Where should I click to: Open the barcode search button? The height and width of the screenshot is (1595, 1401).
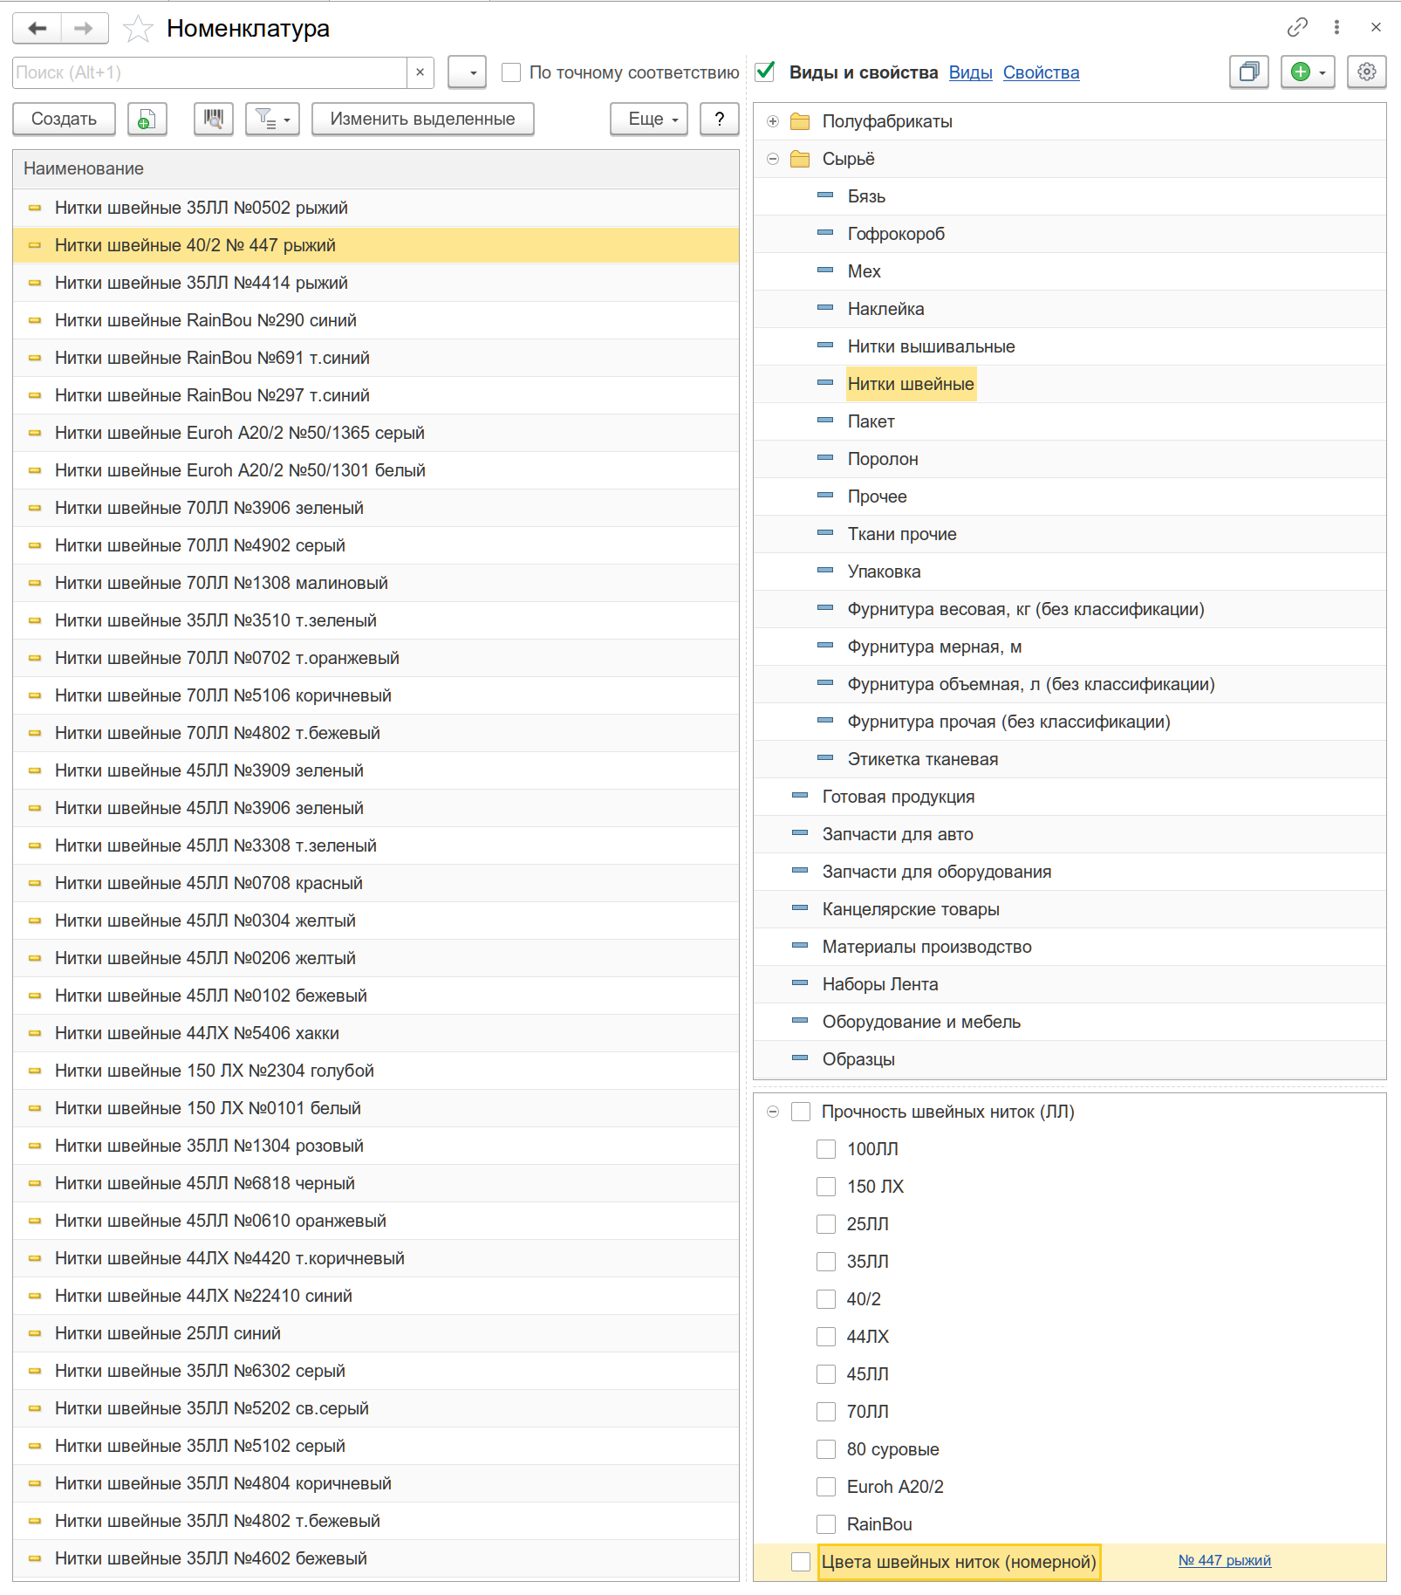tap(214, 119)
